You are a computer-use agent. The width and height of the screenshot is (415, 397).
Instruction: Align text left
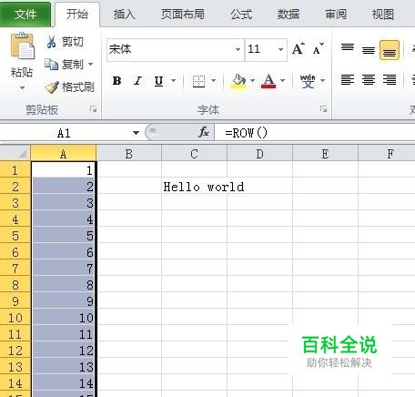[348, 80]
